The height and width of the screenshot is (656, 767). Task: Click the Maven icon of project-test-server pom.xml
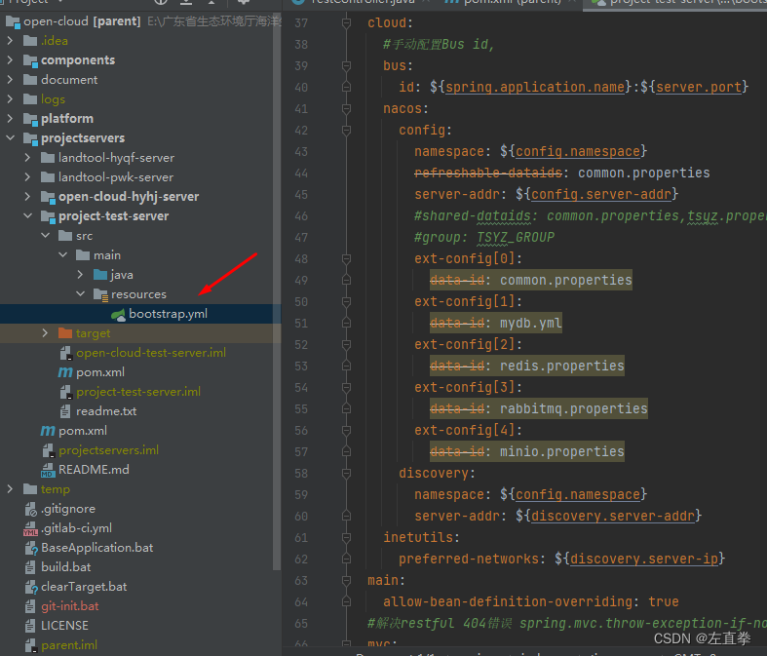coord(65,372)
